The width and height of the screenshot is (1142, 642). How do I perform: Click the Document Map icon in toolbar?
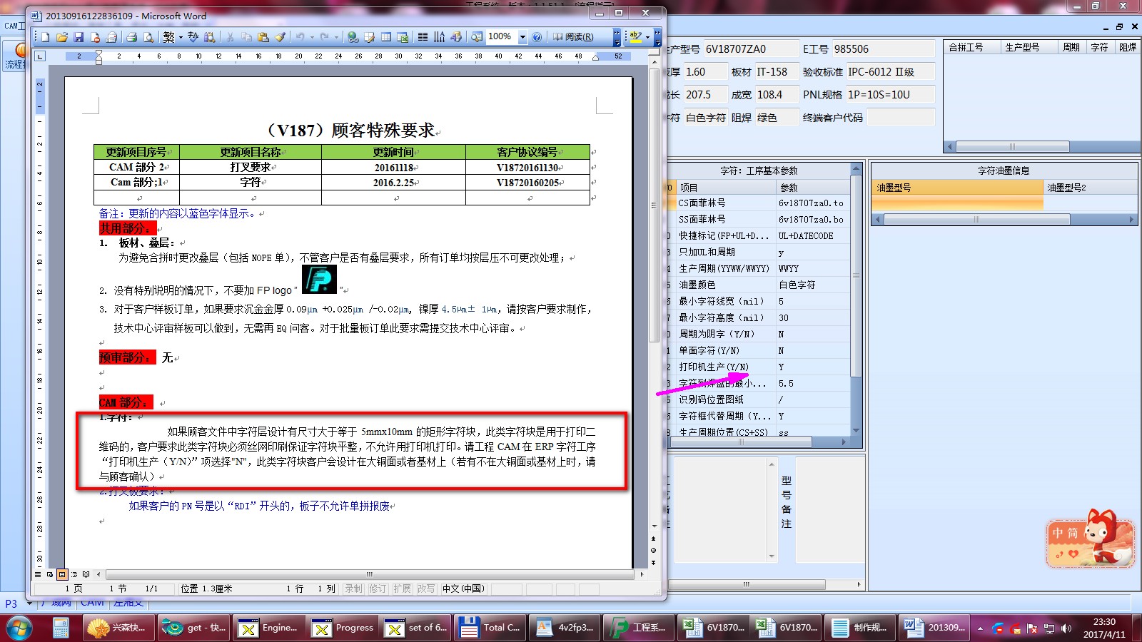click(x=476, y=37)
